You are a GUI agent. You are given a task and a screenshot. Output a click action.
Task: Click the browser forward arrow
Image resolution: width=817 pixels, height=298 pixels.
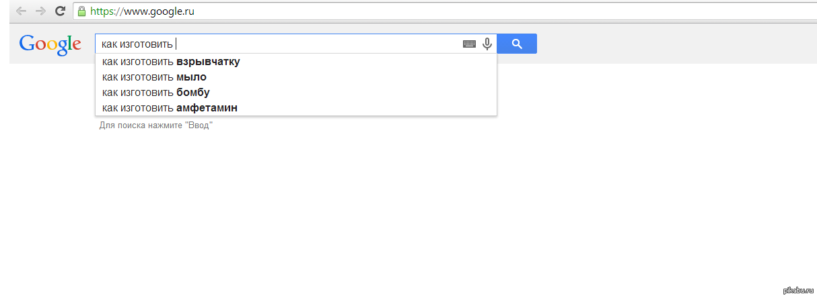pos(40,11)
